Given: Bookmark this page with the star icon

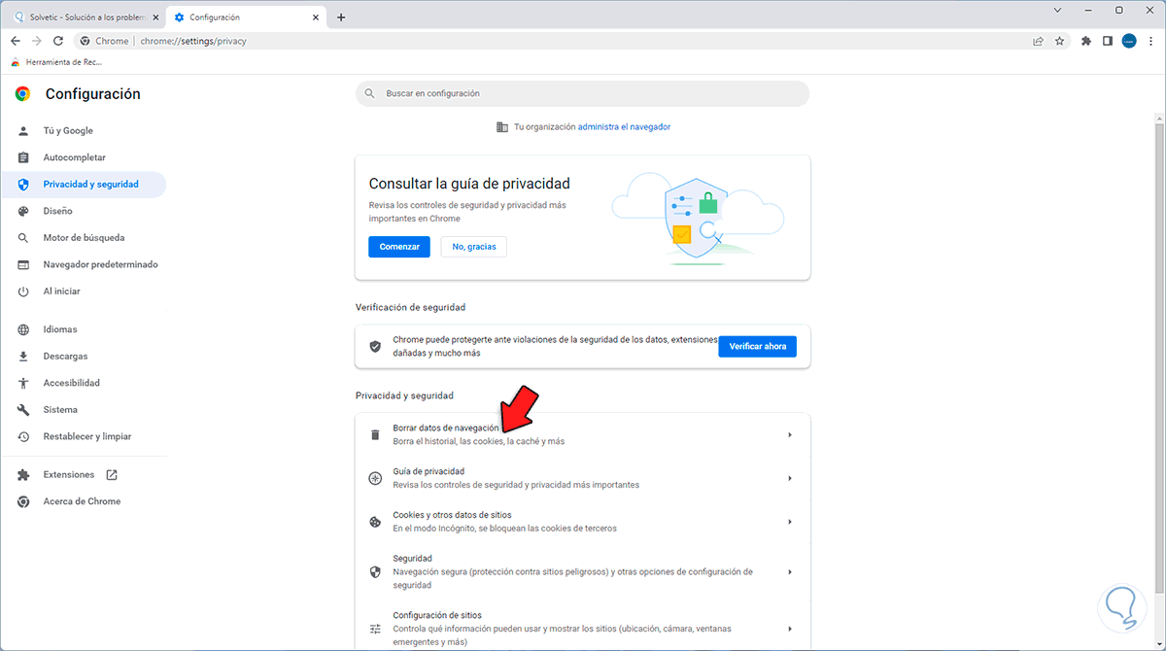Looking at the screenshot, I should click(x=1059, y=41).
